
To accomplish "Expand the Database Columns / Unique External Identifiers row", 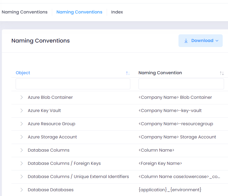I will pos(21,176).
